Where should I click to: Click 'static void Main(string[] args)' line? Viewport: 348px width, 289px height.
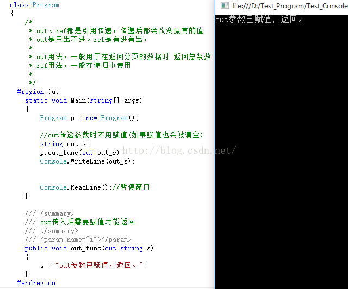(83, 100)
